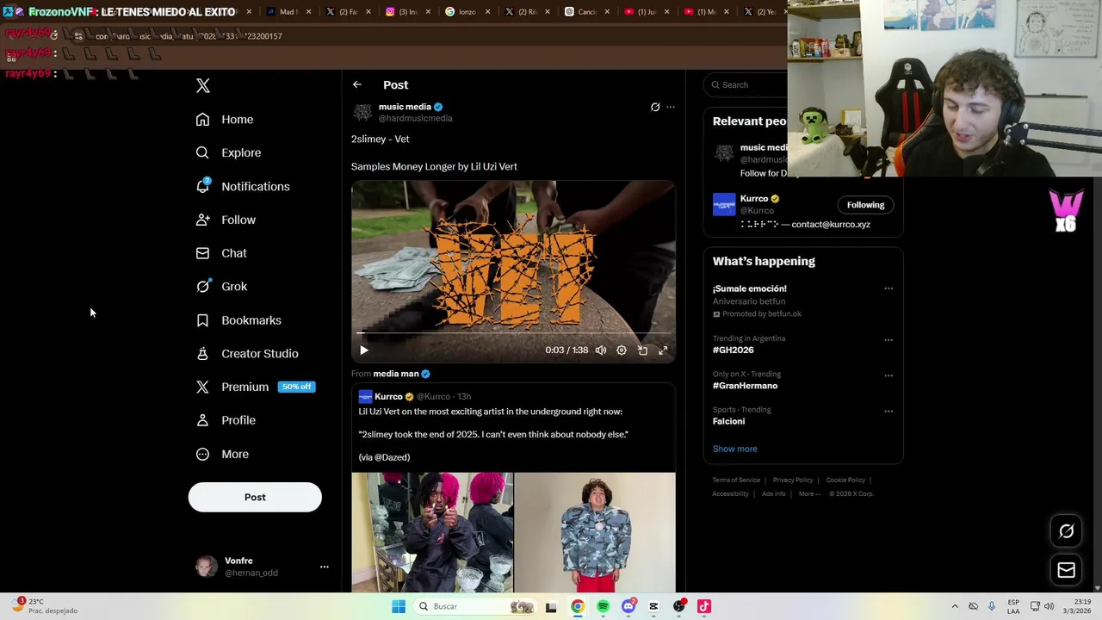Open the Privacy Policy link
This screenshot has width=1102, height=620.
(793, 480)
